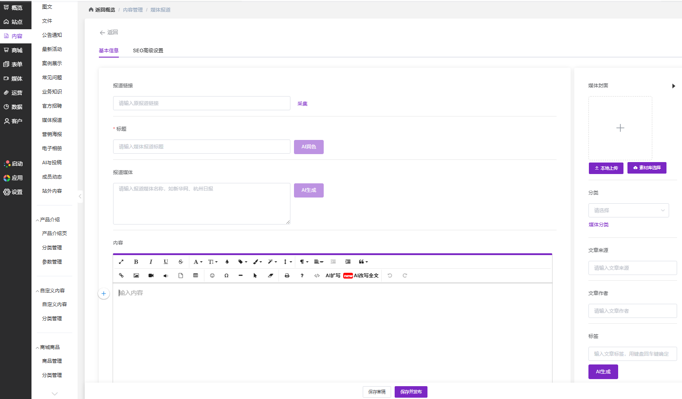
Task: Click the 保存草稿 button
Action: [x=377, y=392]
